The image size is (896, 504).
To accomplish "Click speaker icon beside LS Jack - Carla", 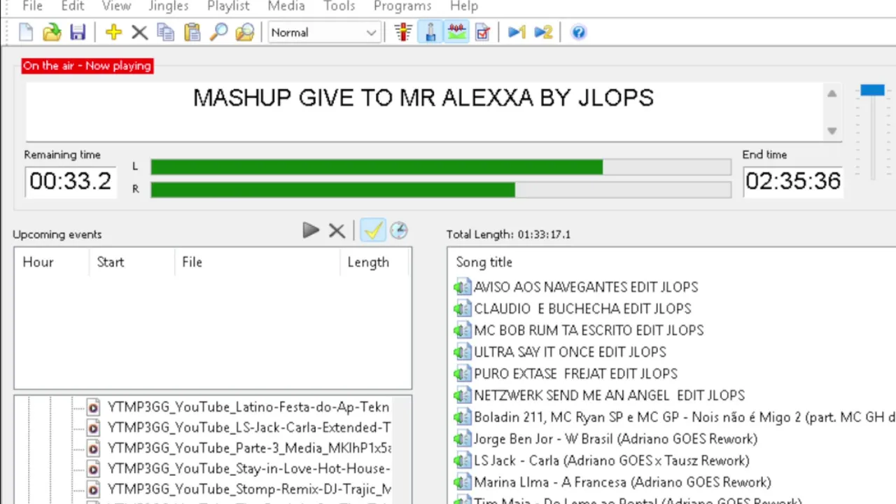I will click(x=462, y=461).
